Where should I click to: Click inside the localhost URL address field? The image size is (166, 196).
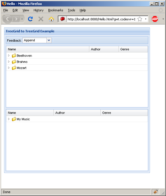pos(102,19)
